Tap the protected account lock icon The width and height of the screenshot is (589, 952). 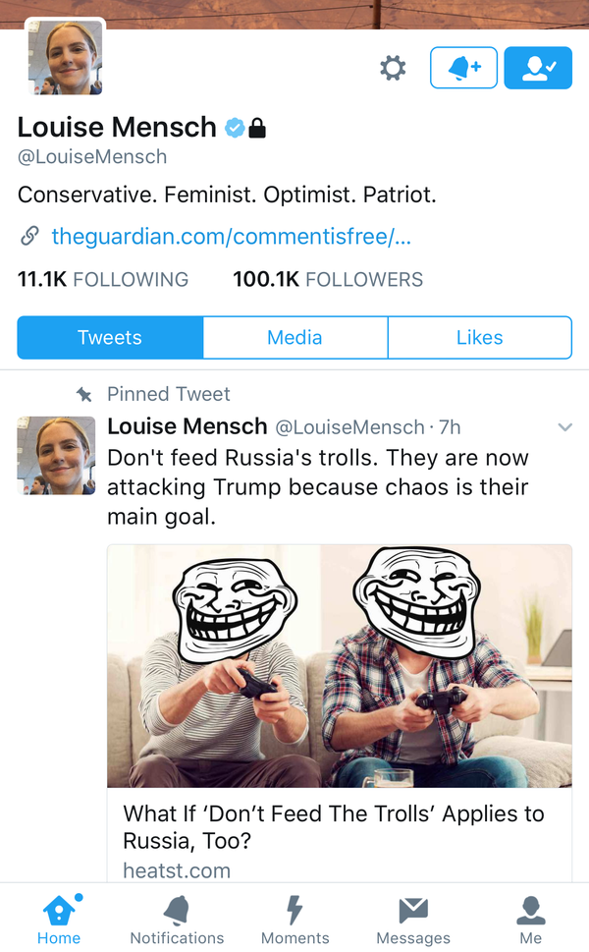coord(258,127)
